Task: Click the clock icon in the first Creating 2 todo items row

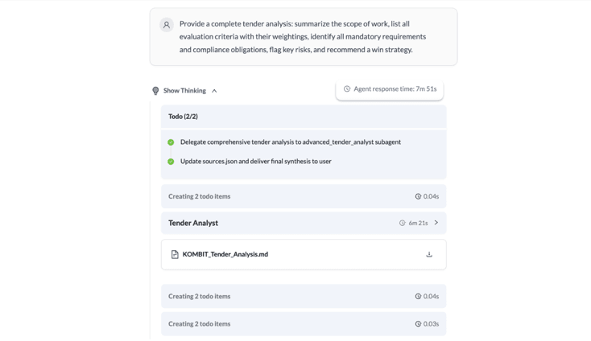Action: click(x=418, y=196)
